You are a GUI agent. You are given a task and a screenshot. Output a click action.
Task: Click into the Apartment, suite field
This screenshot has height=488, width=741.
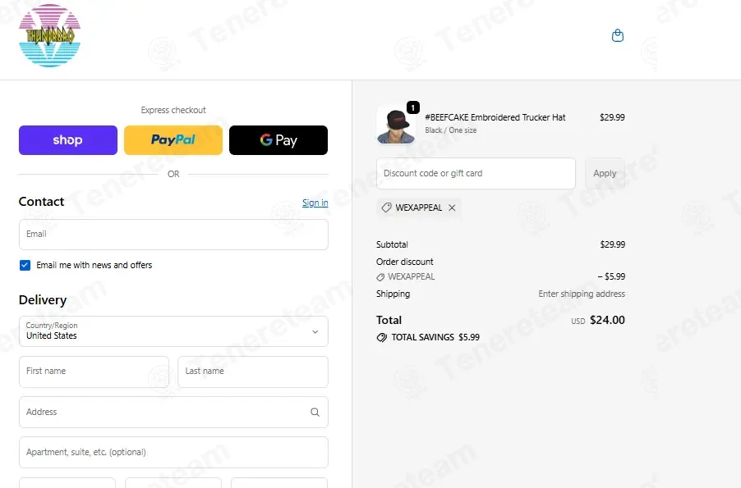pyautogui.click(x=173, y=452)
